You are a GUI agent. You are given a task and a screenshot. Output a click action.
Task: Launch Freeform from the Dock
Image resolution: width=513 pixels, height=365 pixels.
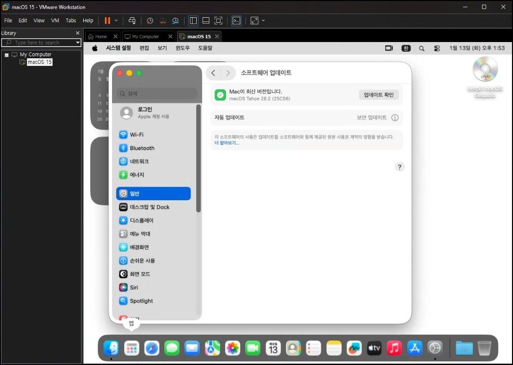click(354, 348)
